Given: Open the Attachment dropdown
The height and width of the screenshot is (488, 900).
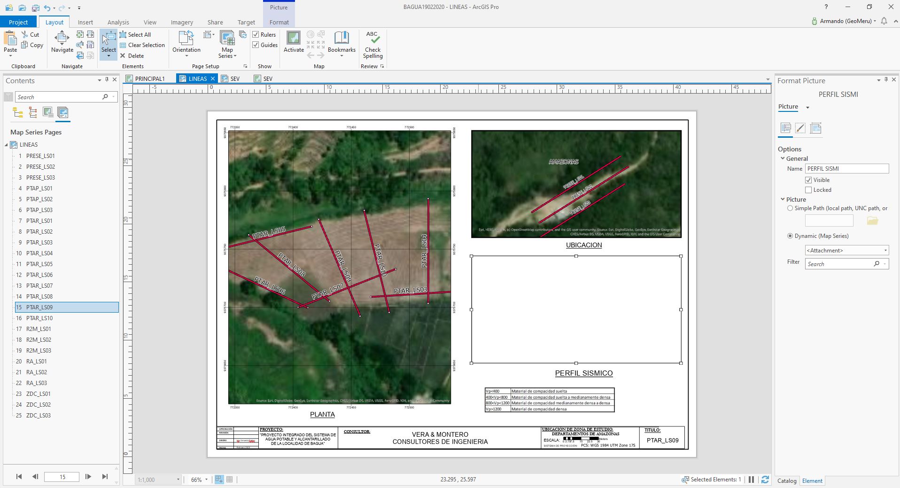Looking at the screenshot, I should (x=846, y=251).
